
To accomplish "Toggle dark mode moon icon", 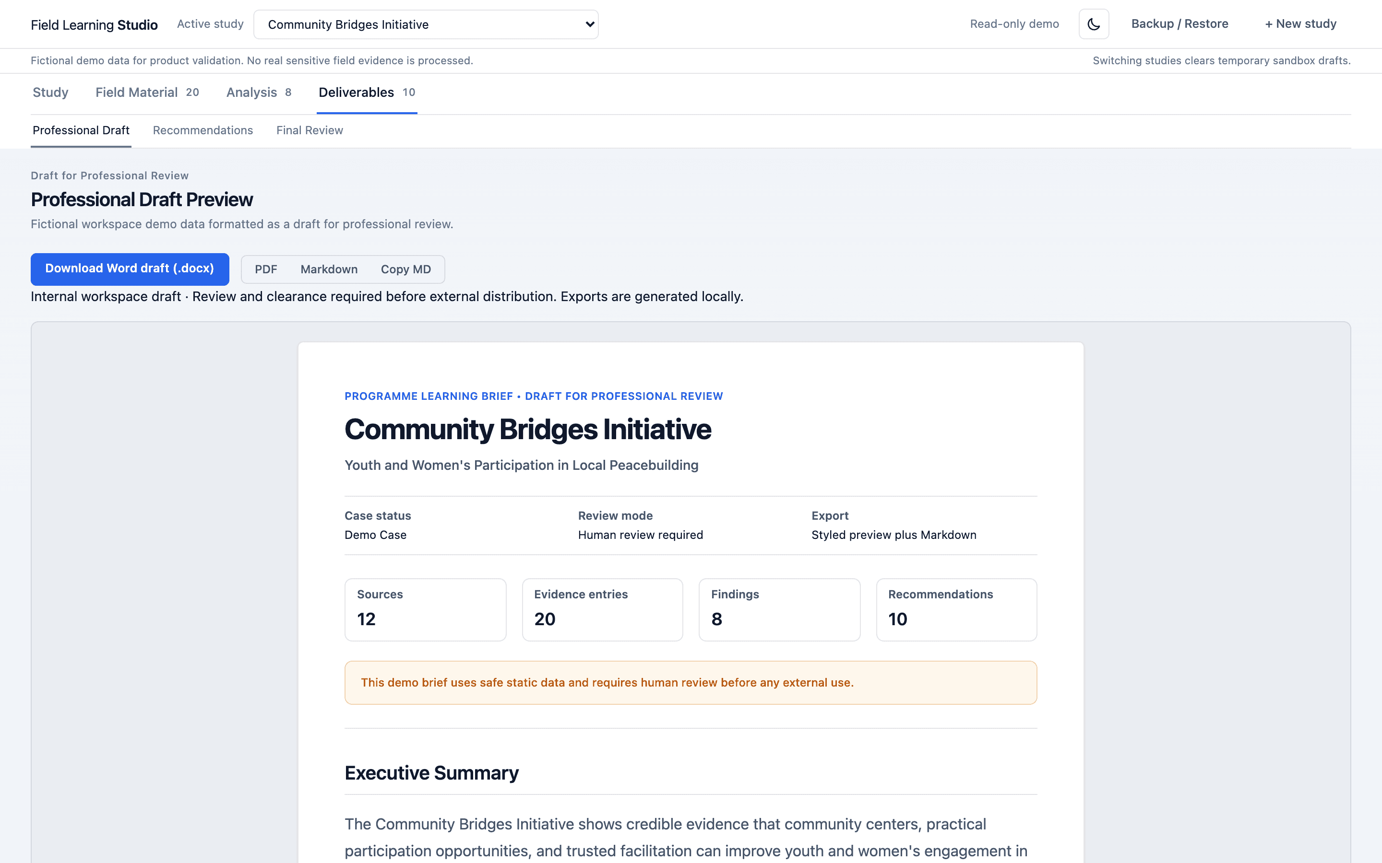I will pos(1094,24).
